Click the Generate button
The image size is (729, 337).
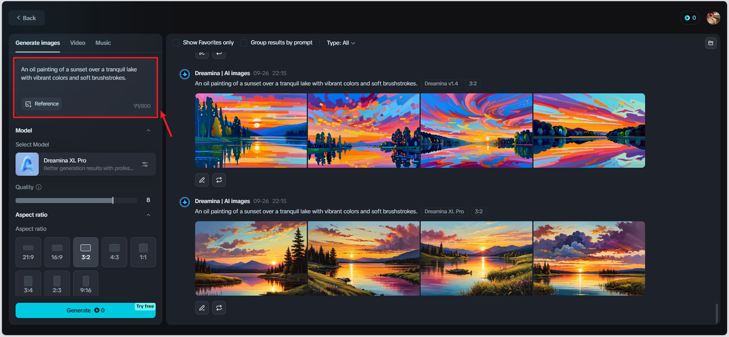[x=85, y=310]
